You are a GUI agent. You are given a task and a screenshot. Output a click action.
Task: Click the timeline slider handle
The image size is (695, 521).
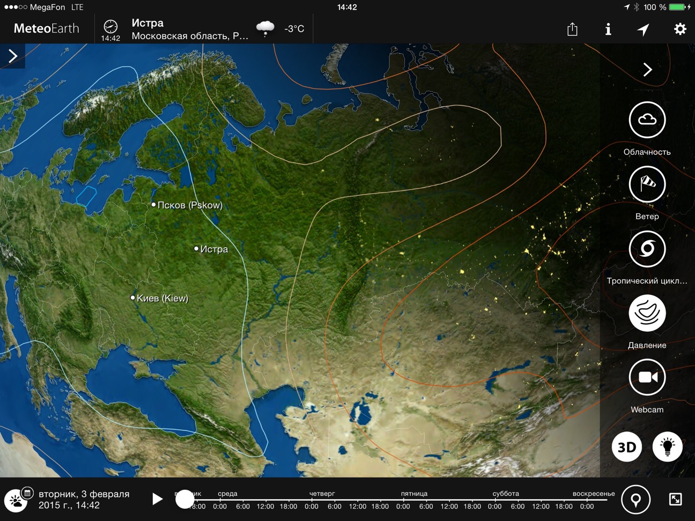click(x=185, y=499)
